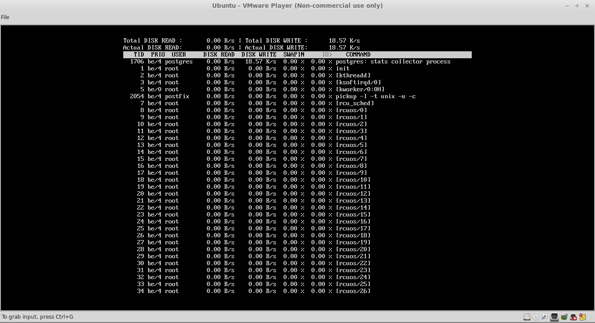
Task: Click the 'postfix' user name
Action: (x=177, y=97)
